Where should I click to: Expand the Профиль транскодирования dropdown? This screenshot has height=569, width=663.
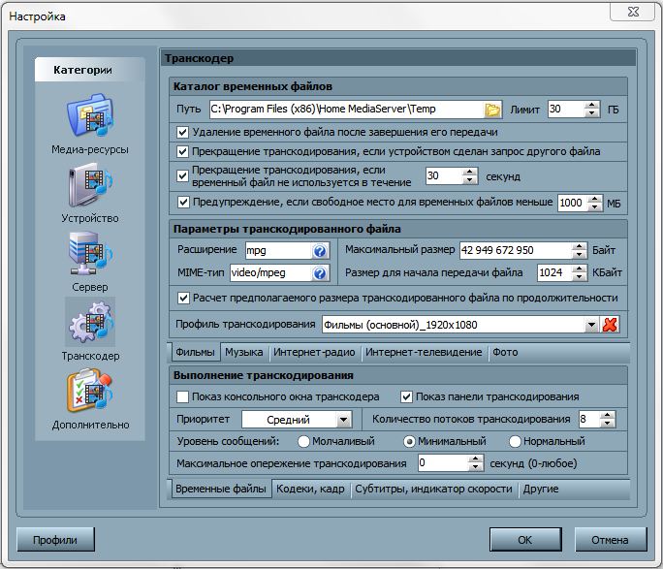pyautogui.click(x=591, y=325)
